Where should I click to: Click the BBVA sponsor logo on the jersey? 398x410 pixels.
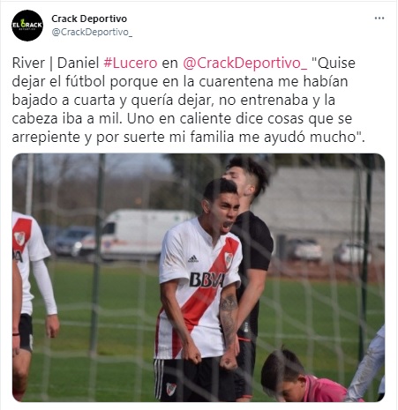click(x=207, y=280)
